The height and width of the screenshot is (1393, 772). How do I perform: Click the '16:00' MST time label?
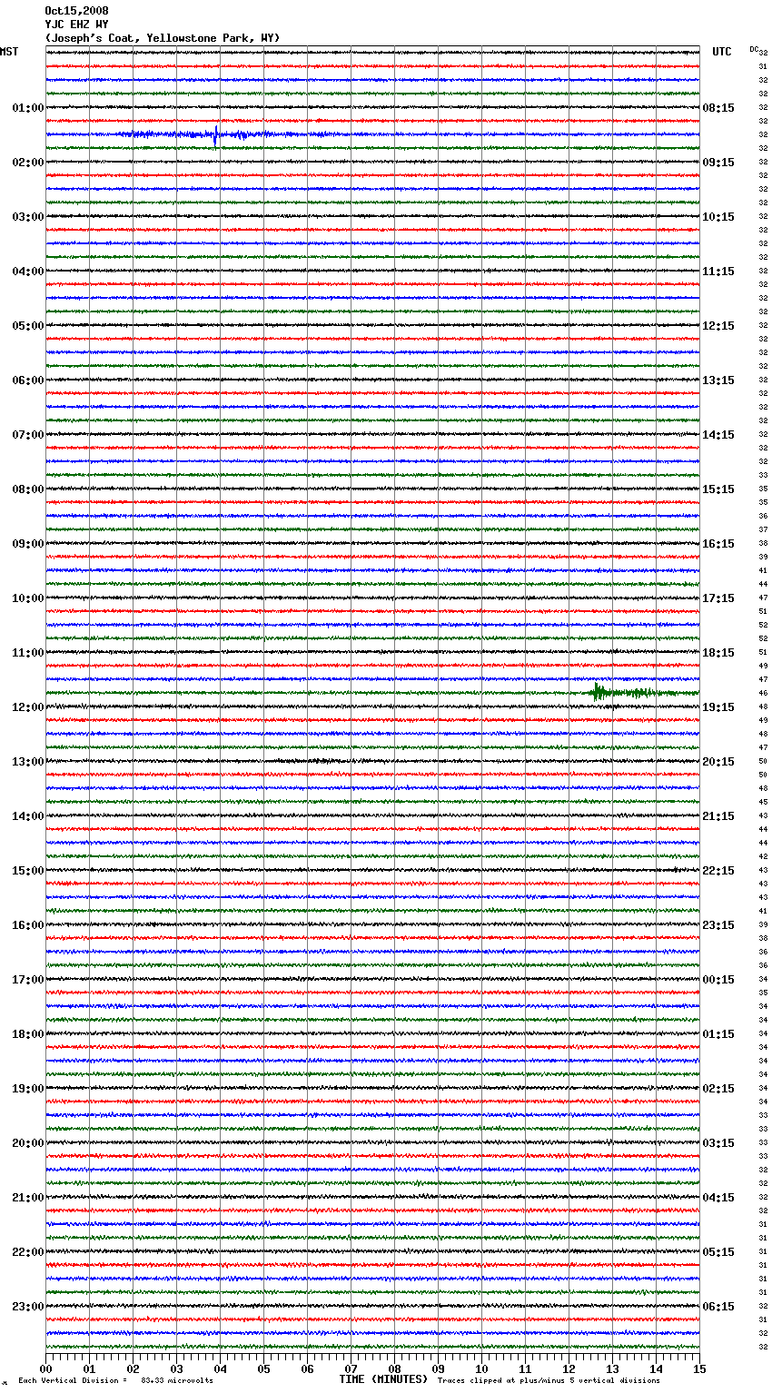click(x=28, y=925)
